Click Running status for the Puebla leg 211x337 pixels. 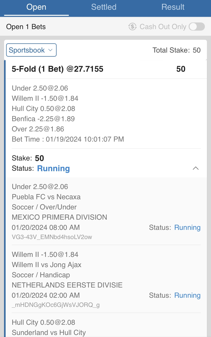pos(187,228)
